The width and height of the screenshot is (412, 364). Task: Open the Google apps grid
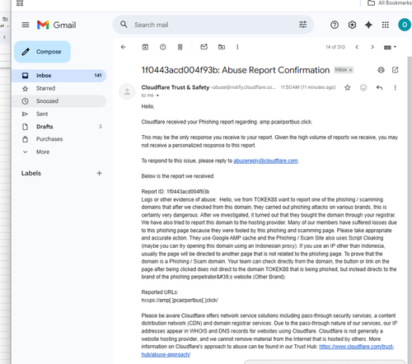point(385,25)
